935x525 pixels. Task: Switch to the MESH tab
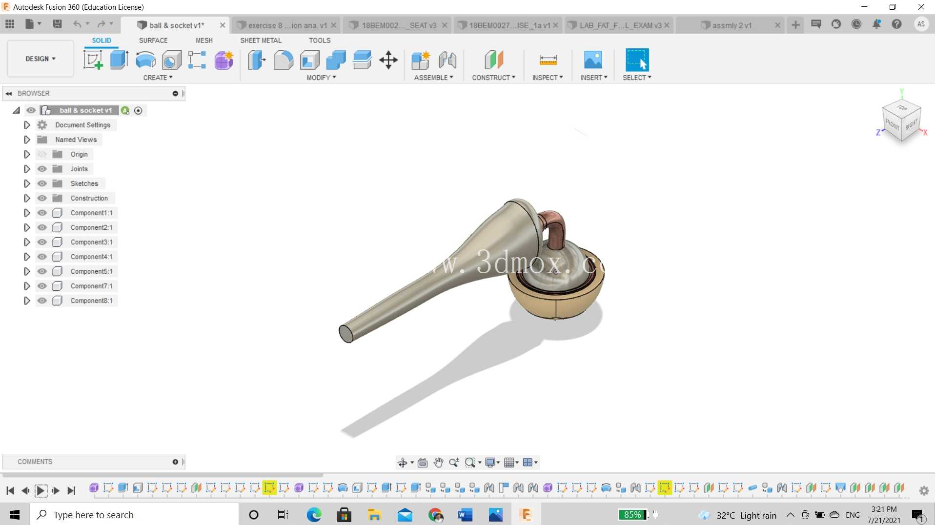204,40
